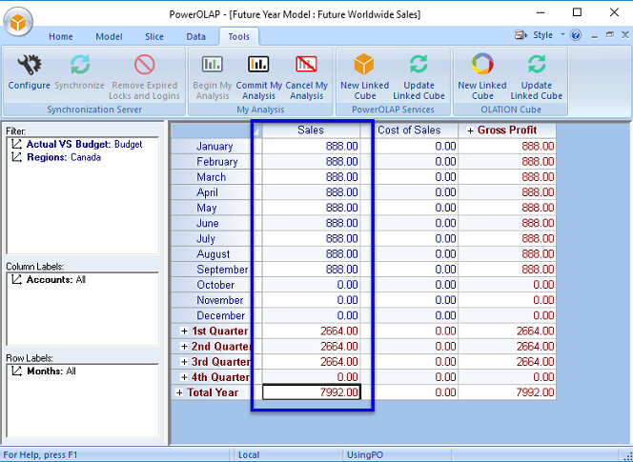Select the January row header
Screen dimensions: 633x462
click(x=216, y=146)
